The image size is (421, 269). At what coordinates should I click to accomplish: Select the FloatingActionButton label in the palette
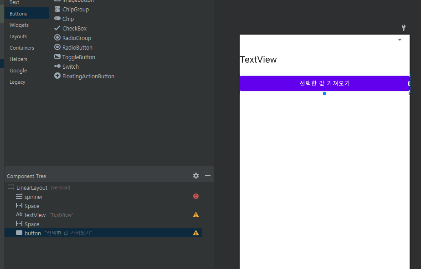pos(88,76)
